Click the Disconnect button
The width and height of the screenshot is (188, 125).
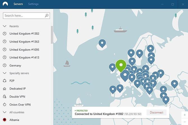tap(157, 112)
